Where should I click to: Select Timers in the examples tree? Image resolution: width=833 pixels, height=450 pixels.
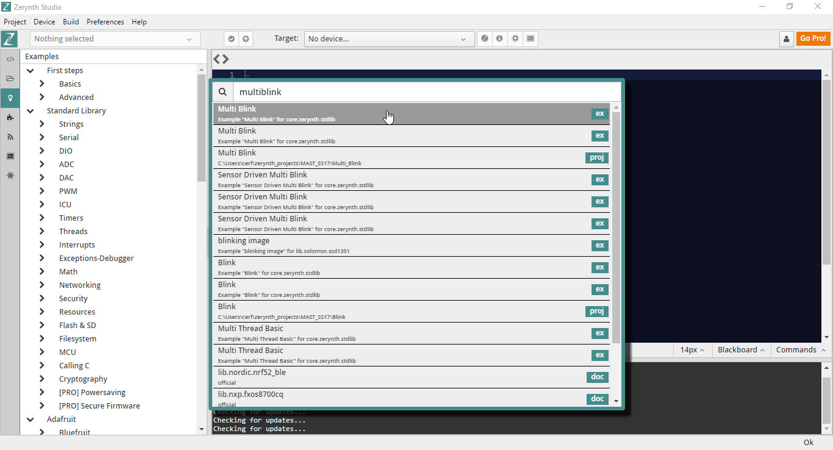(71, 218)
